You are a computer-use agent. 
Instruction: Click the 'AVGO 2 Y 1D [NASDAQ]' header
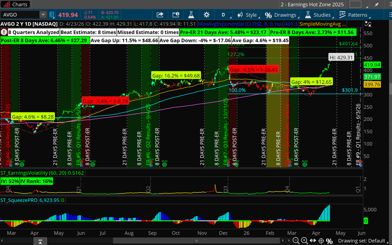pyautogui.click(x=29, y=24)
